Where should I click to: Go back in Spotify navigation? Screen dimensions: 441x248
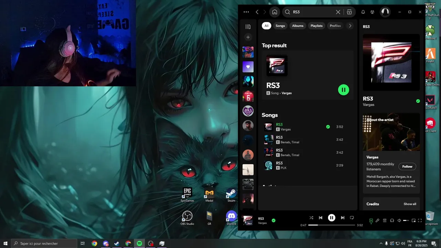(257, 12)
